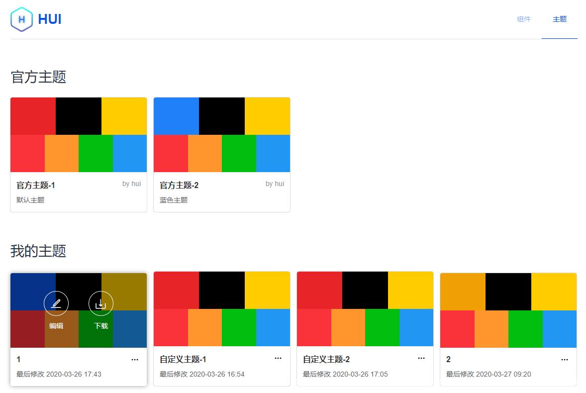The width and height of the screenshot is (586, 393).
Task: Switch to the 组件 tab
Action: click(x=523, y=19)
